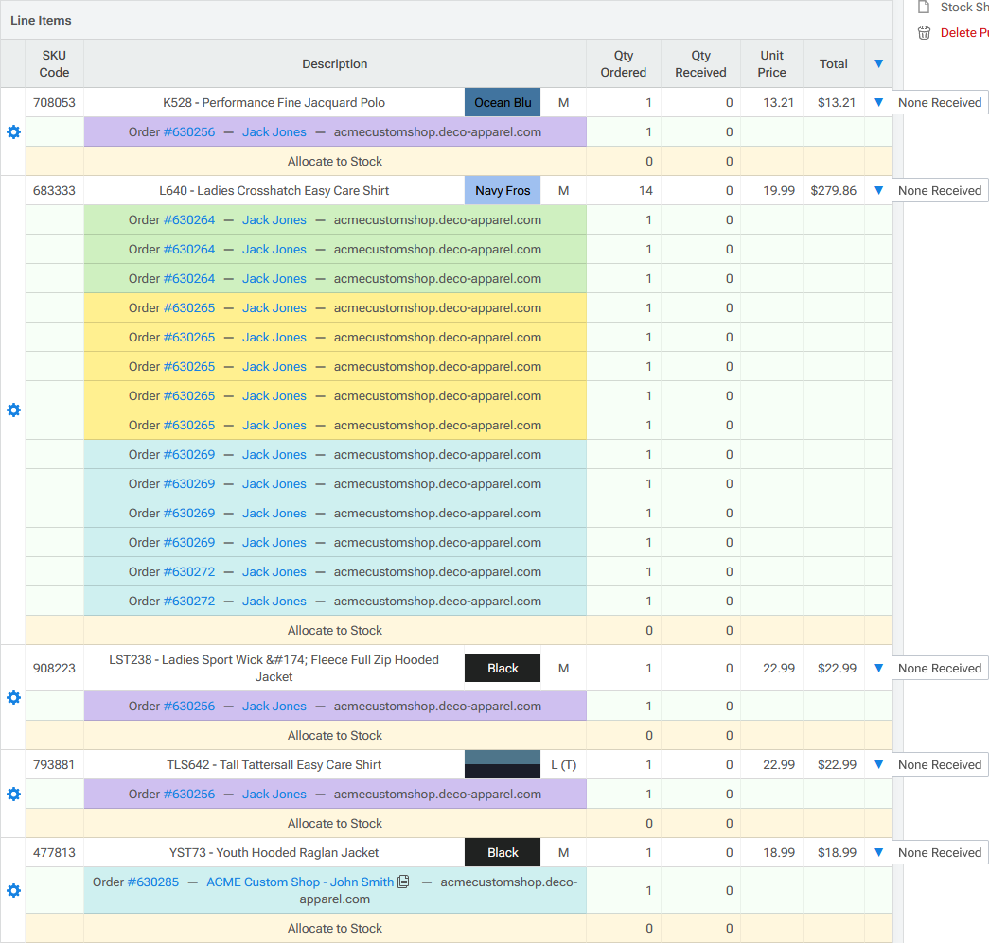This screenshot has height=943, width=989.
Task: Click K528 - Performance Fine Jacquard Polo description
Action: coord(274,103)
